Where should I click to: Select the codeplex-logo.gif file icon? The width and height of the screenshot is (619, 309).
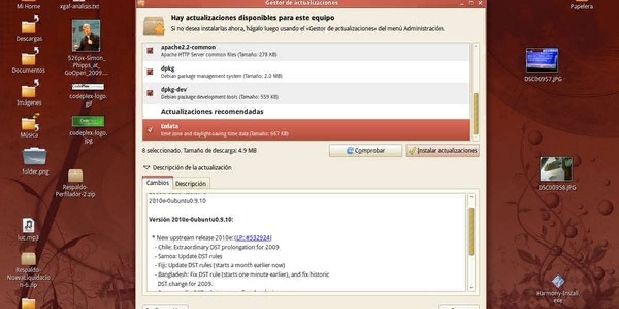tap(88, 87)
